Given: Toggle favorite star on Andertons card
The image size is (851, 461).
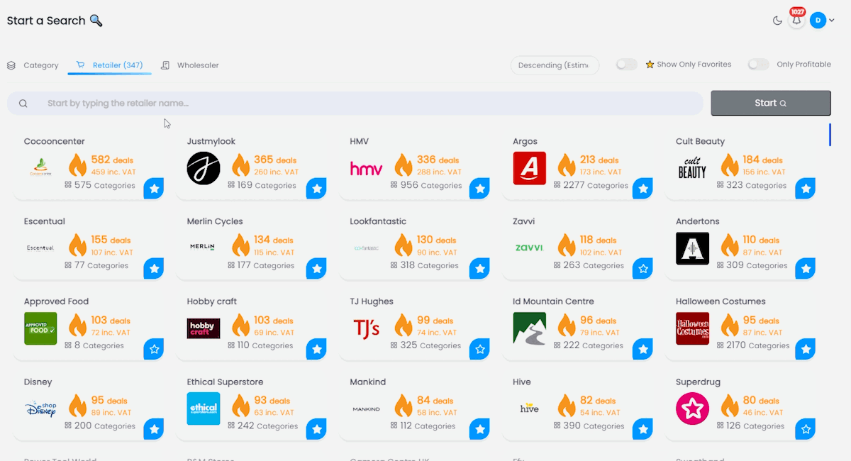Looking at the screenshot, I should [805, 270].
